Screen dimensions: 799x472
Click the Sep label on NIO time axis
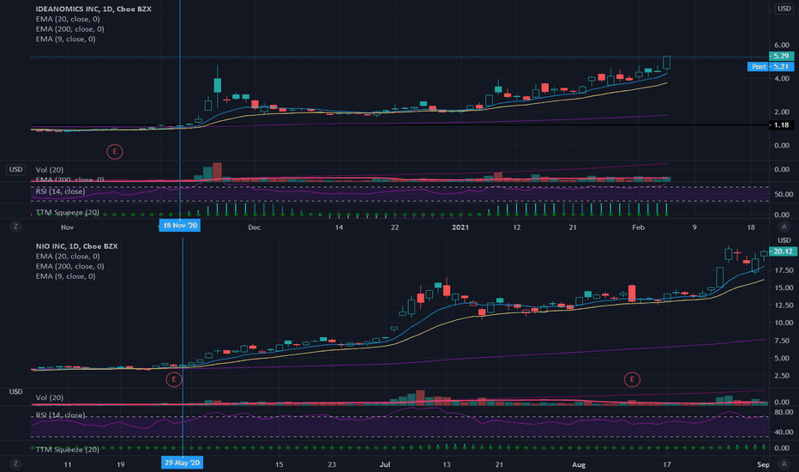tap(763, 464)
